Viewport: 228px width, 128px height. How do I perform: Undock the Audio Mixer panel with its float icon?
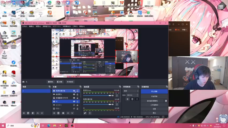[x=120, y=87]
